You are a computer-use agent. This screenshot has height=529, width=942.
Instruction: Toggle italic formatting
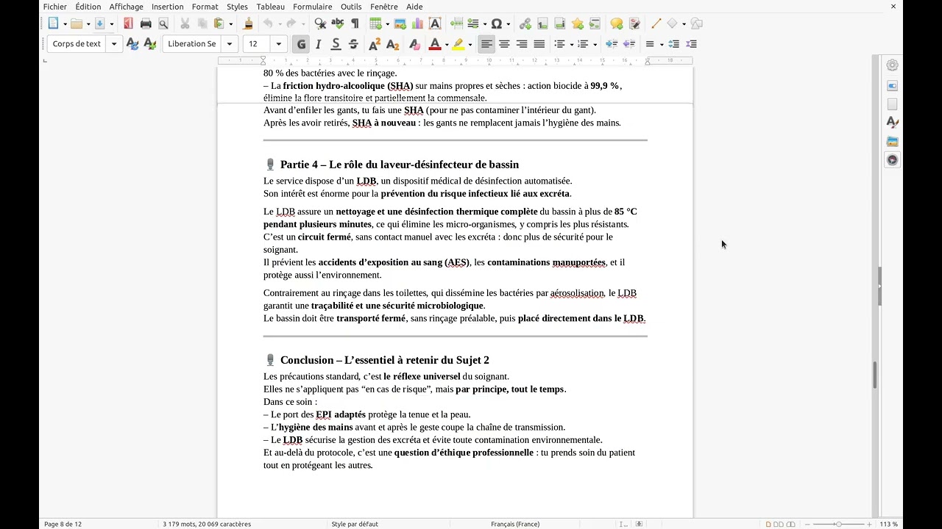click(318, 44)
